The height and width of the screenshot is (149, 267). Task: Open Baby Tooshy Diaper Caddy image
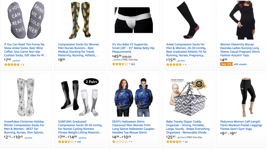(188, 97)
